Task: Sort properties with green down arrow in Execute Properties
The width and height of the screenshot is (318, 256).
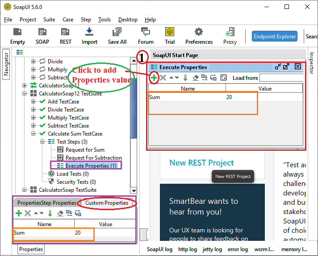Action: pyautogui.click(x=185, y=78)
